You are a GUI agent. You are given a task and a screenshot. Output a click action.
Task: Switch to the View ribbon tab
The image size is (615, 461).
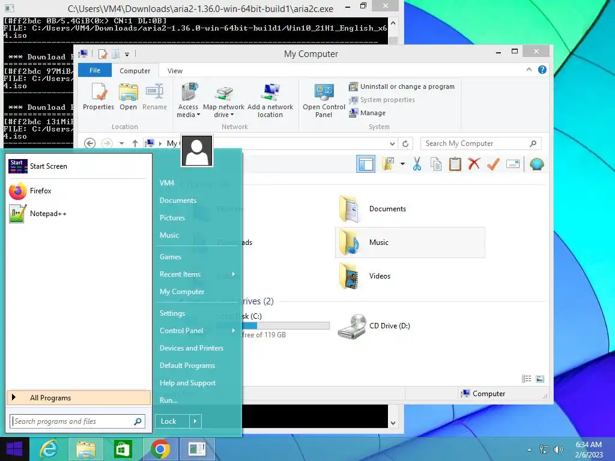point(175,71)
